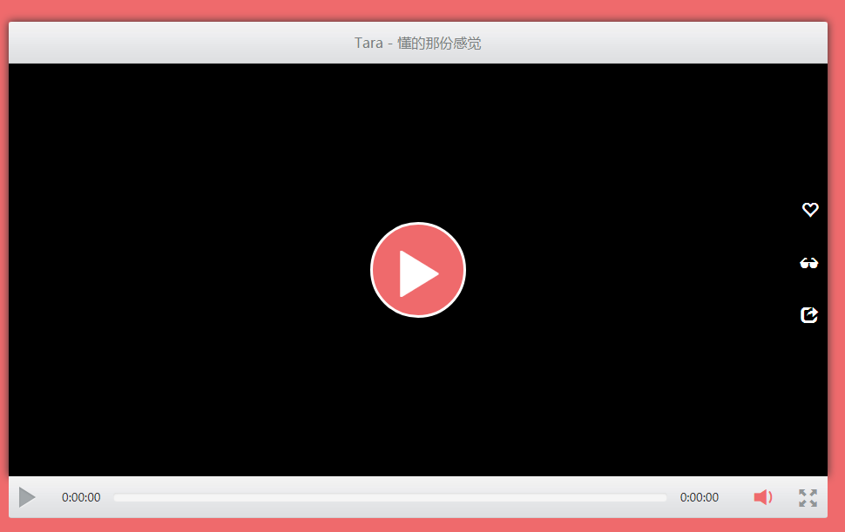Enter fullscreen using the expand icon
This screenshot has width=845, height=532.
click(807, 497)
